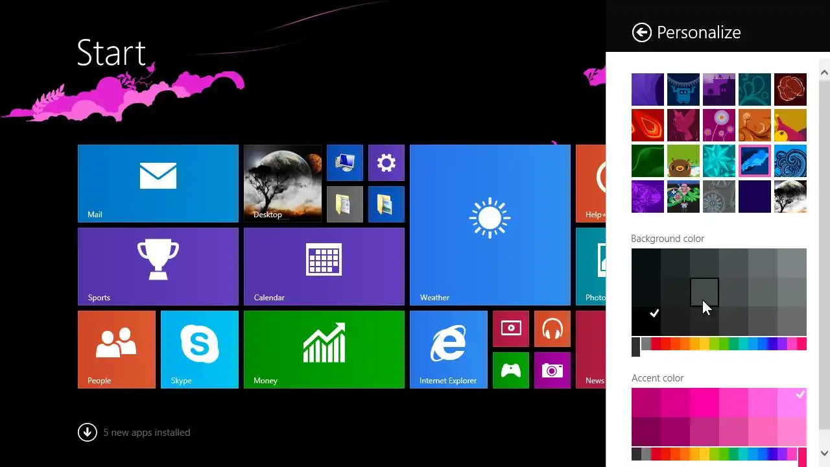
Task: Choose the dark red rose outline design
Action: 790,90
